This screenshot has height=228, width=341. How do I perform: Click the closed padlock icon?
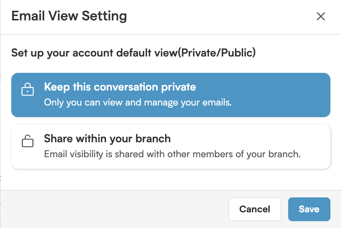click(x=28, y=89)
